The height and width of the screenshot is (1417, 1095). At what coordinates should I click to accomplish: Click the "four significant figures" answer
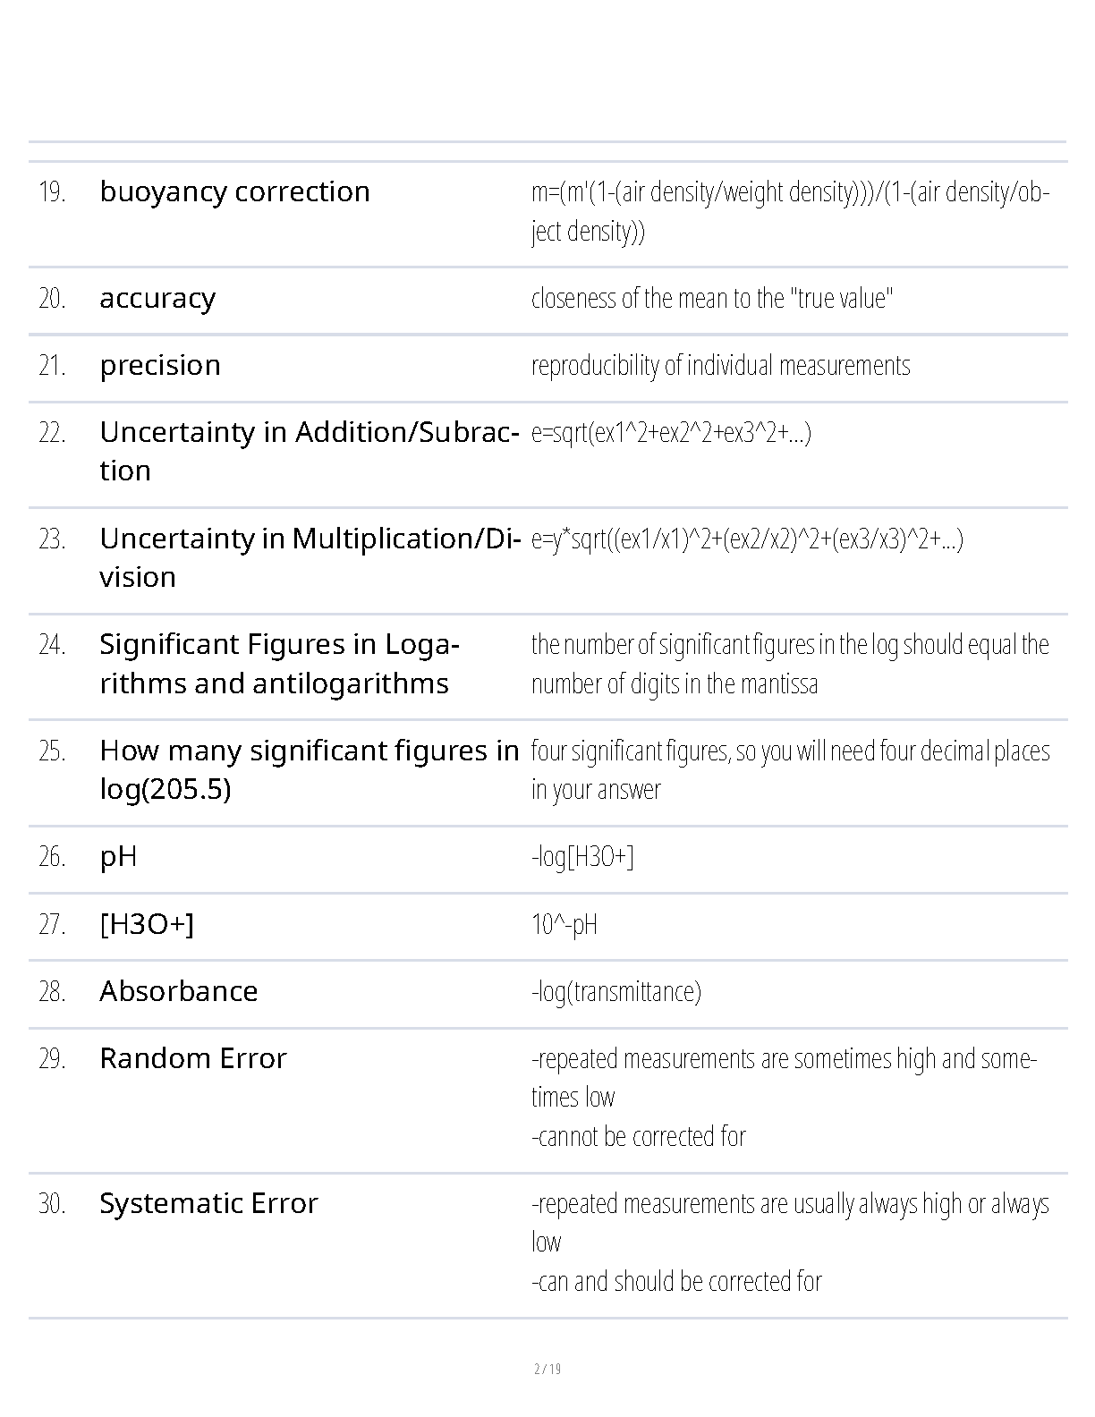[x=789, y=769]
